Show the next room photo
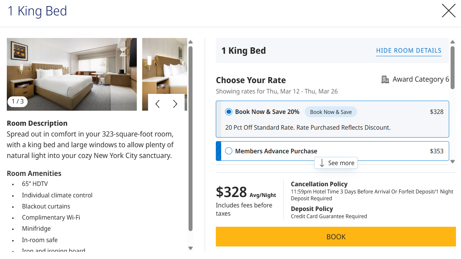Viewport: 461px width, 259px height. click(x=175, y=104)
